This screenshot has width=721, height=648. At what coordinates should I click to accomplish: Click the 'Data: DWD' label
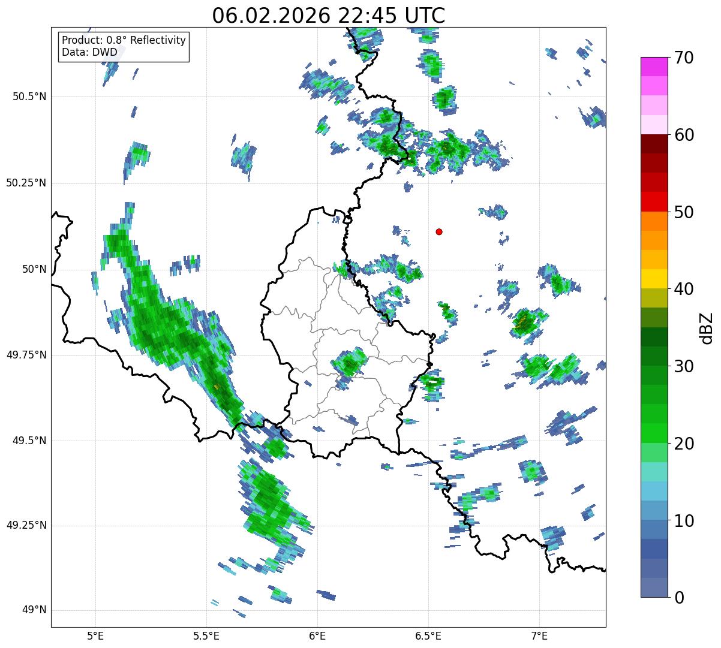[x=89, y=52]
